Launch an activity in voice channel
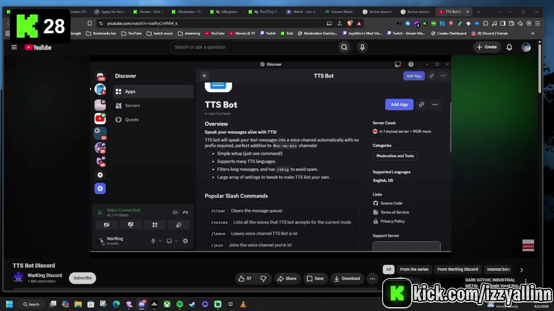Viewport: 554px width, 311px height. [x=155, y=225]
